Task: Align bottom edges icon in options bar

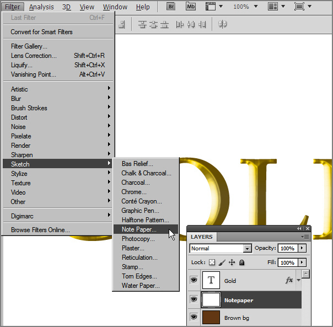Action: (x=164, y=24)
